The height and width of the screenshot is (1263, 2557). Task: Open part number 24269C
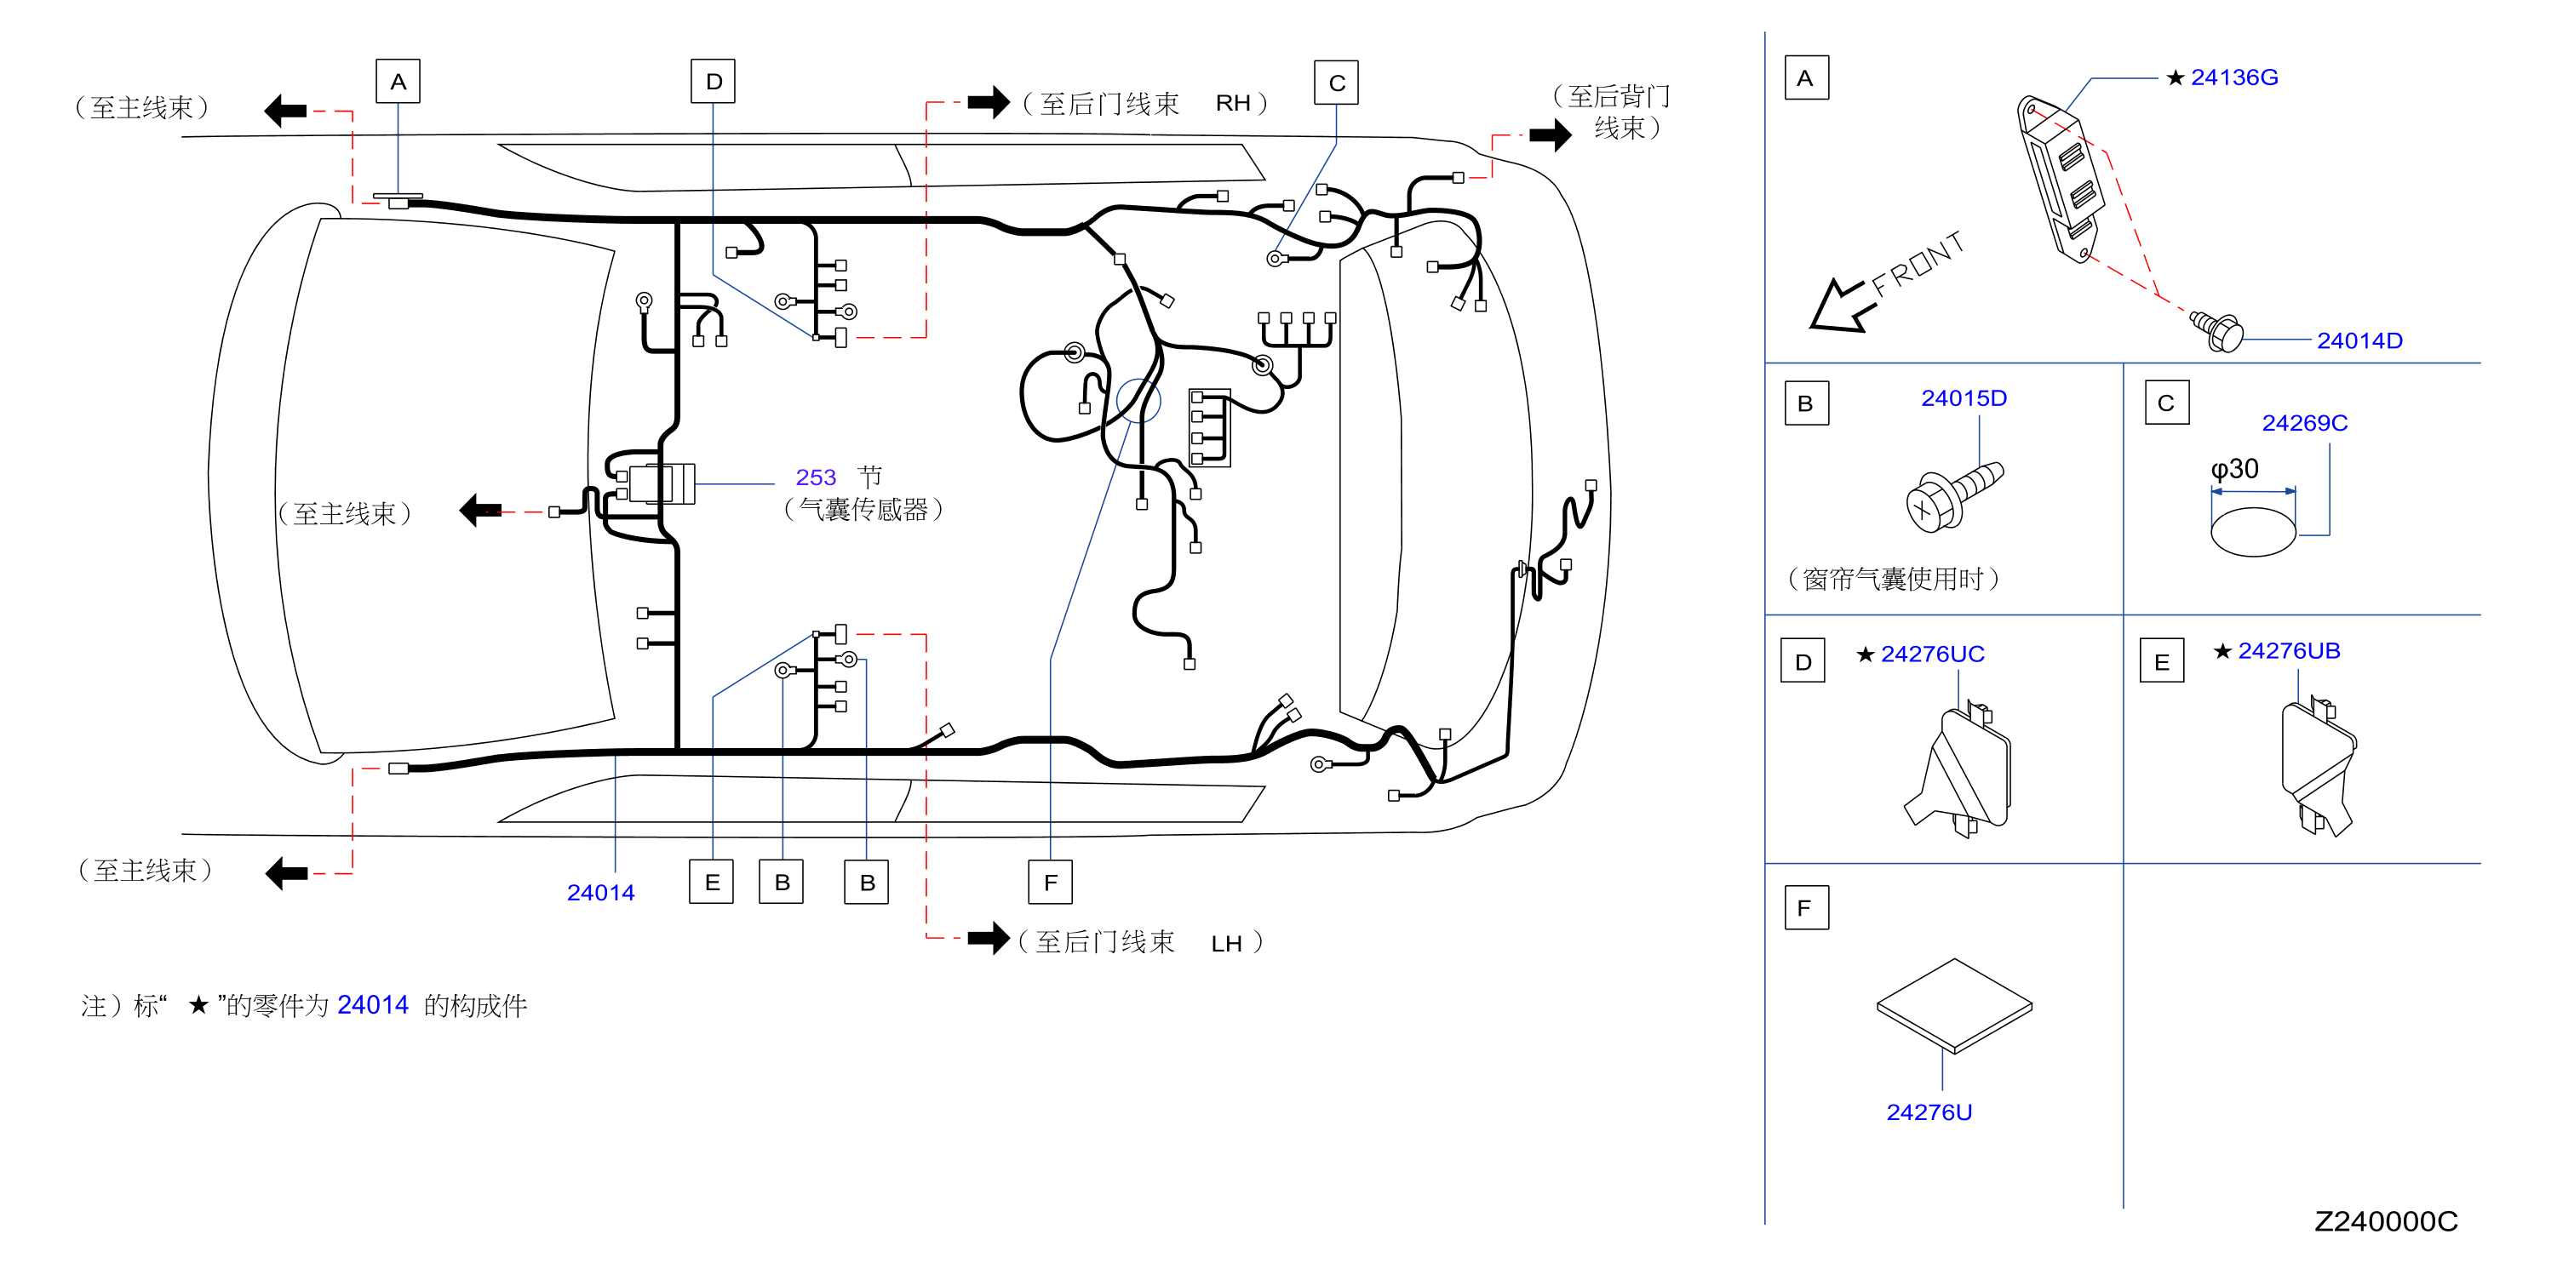click(x=2304, y=423)
